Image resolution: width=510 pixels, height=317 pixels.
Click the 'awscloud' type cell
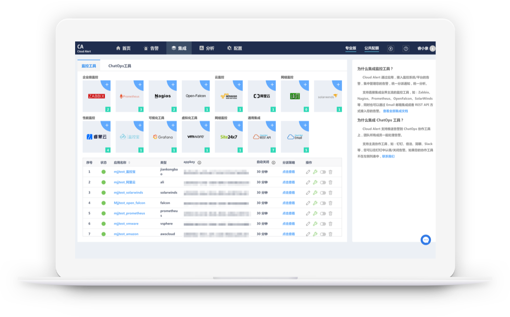tap(168, 234)
